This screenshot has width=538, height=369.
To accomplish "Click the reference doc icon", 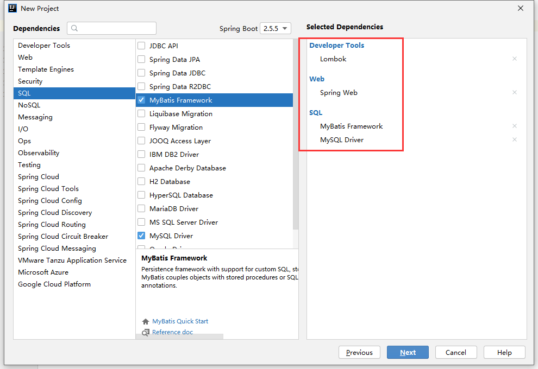I will [x=146, y=332].
